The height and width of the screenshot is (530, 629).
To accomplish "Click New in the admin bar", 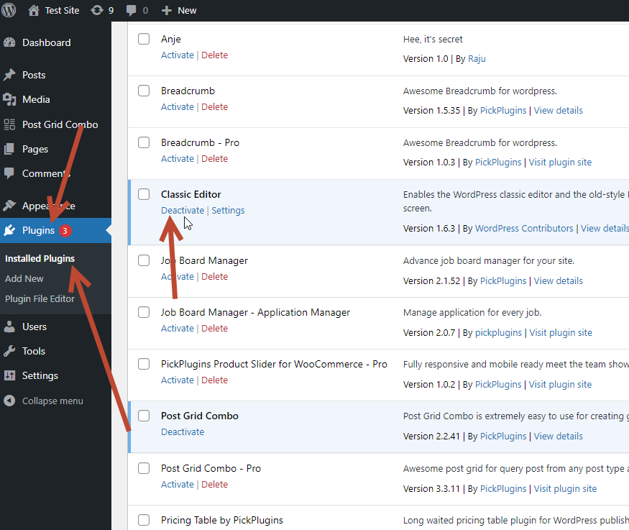I will click(x=187, y=11).
